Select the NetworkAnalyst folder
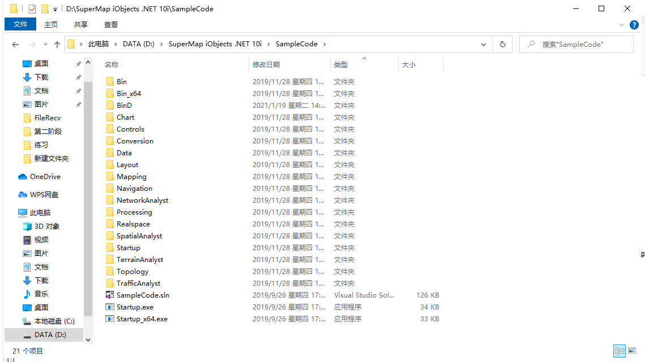645x362 pixels. (x=142, y=200)
